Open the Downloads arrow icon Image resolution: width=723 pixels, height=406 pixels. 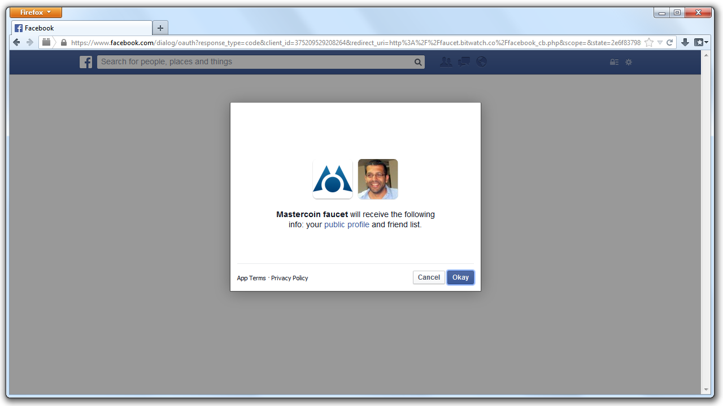(x=685, y=42)
